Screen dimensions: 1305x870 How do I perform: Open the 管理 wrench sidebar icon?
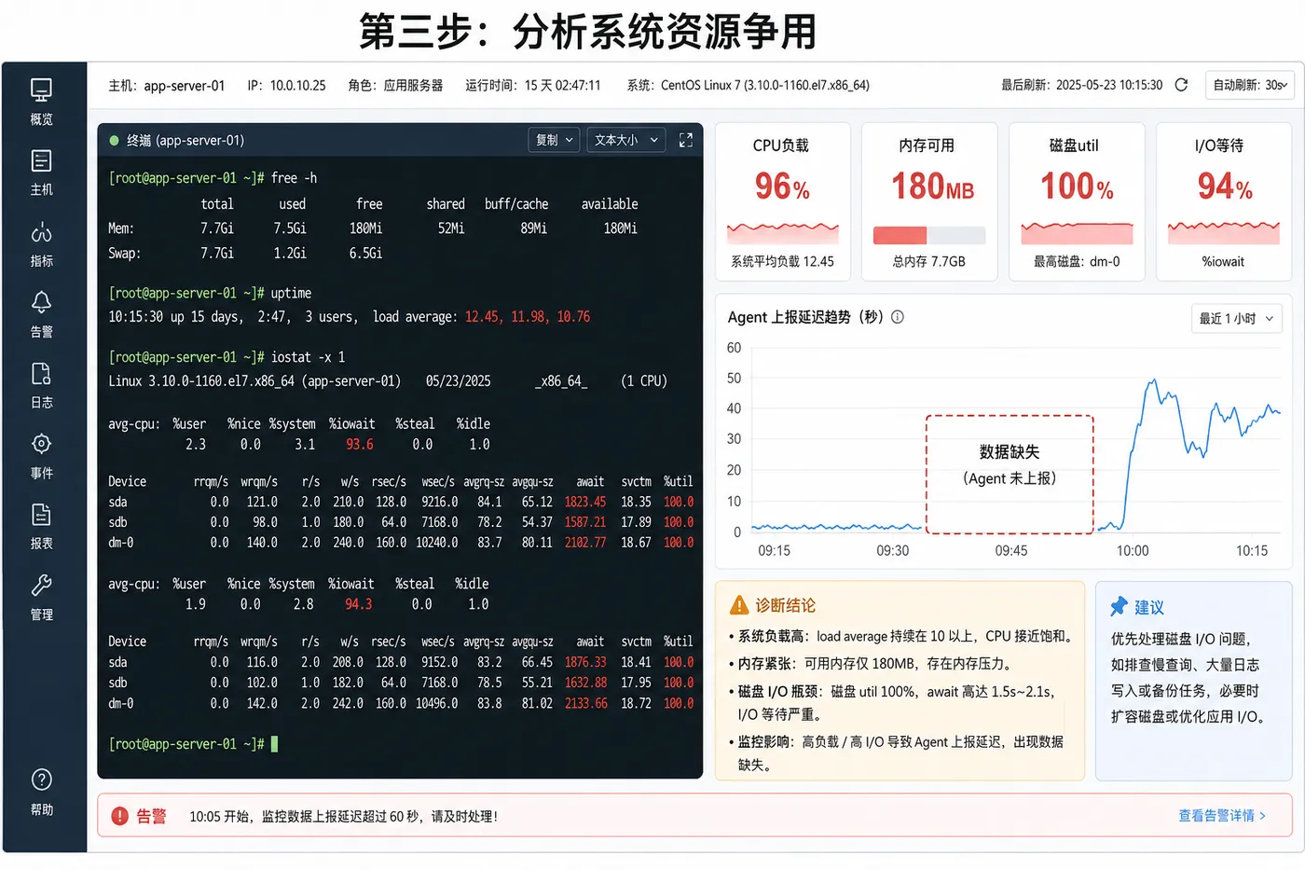tap(41, 586)
